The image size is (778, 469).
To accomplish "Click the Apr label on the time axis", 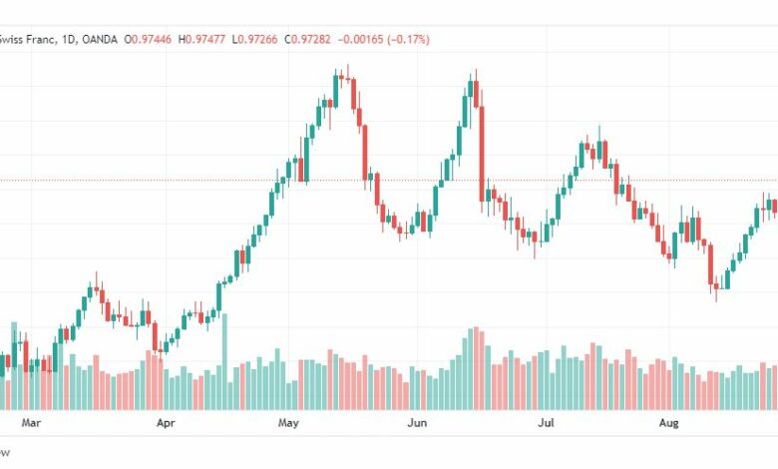I will [166, 423].
